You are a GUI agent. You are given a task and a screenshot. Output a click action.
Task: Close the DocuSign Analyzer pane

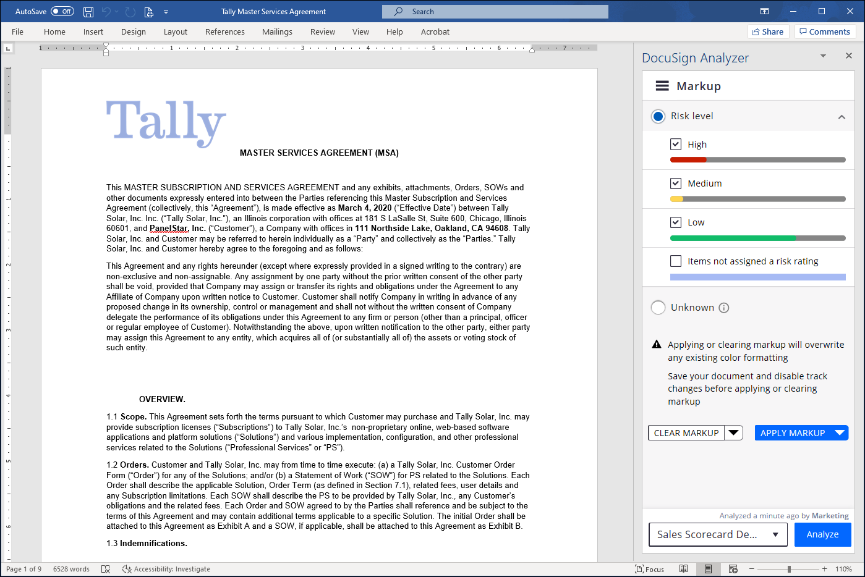pyautogui.click(x=849, y=56)
